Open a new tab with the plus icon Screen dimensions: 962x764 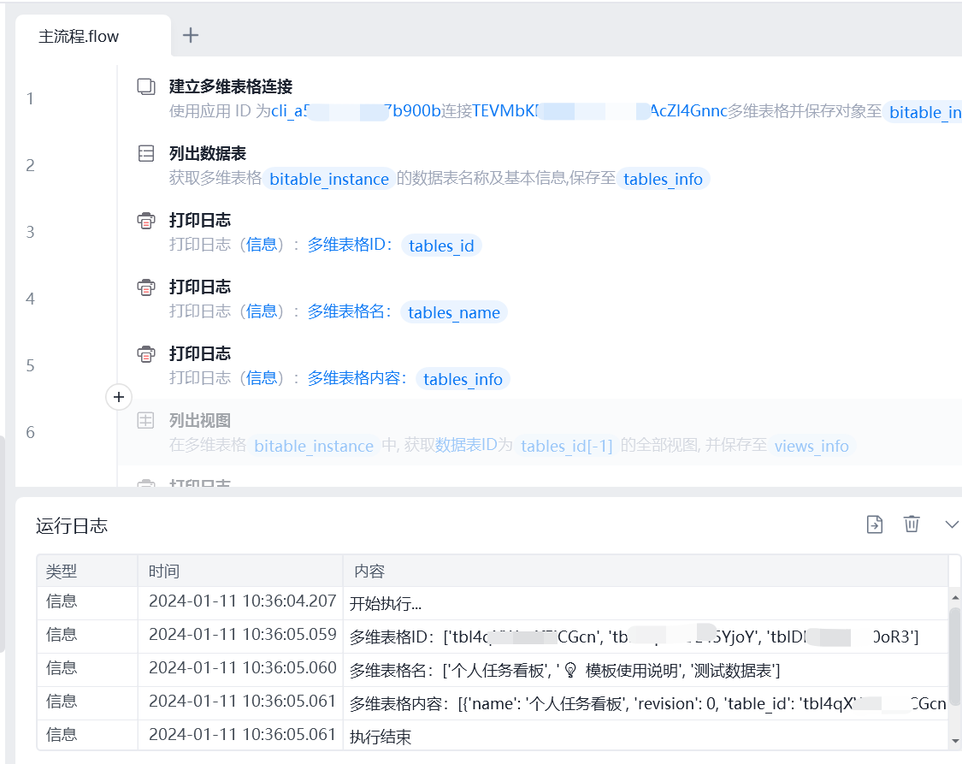tap(191, 35)
